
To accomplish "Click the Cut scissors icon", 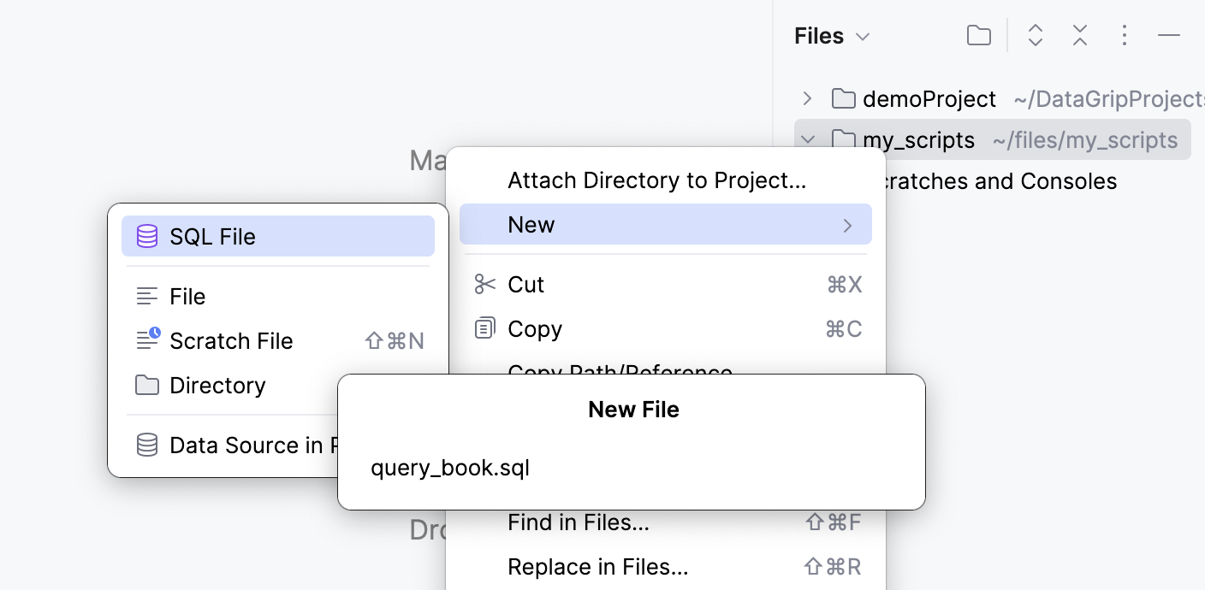I will pyautogui.click(x=485, y=284).
